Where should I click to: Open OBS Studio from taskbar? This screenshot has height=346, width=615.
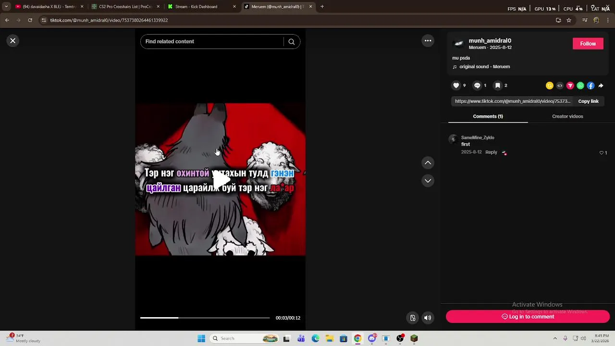400,338
